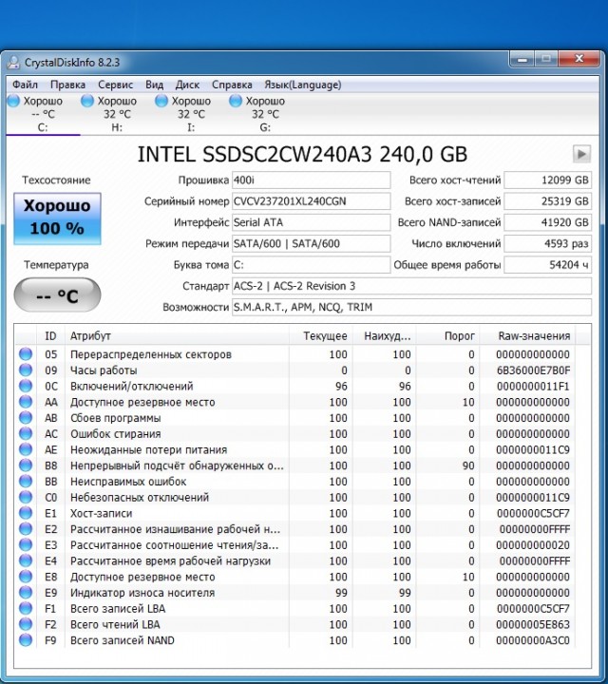Click the status orb for attribute AB
608x684 pixels.
click(26, 417)
